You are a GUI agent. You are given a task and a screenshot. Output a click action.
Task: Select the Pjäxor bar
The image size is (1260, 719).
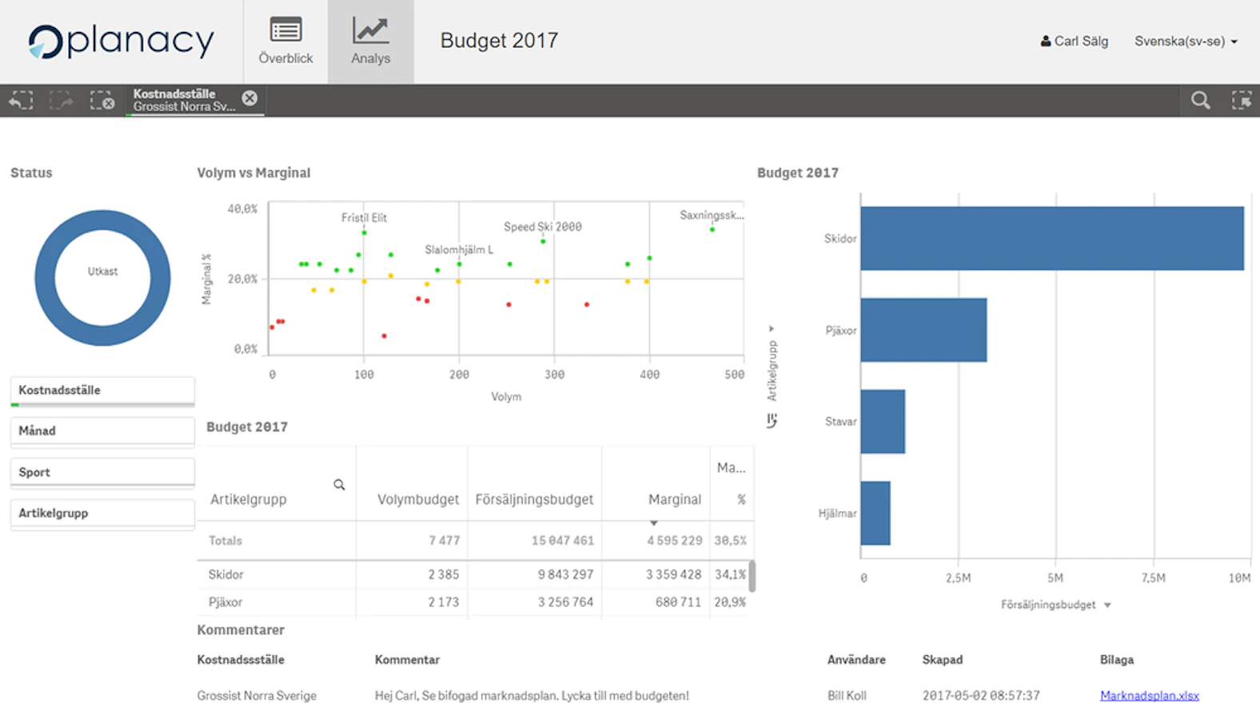[923, 330]
